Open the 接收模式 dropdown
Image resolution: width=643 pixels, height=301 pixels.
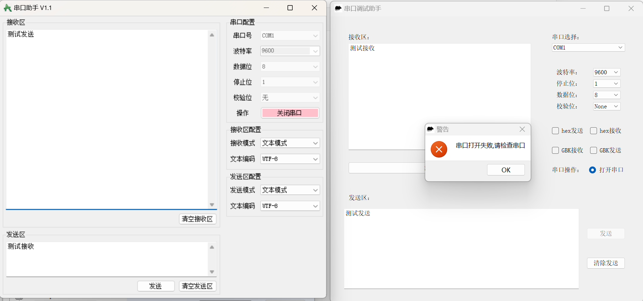290,143
